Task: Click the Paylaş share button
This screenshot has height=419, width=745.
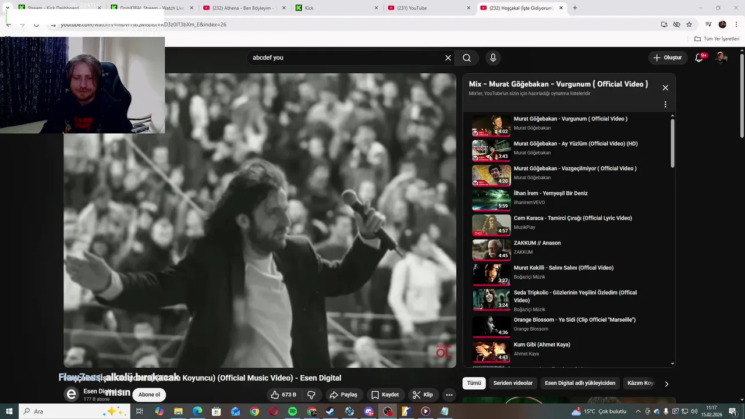Action: (x=343, y=395)
